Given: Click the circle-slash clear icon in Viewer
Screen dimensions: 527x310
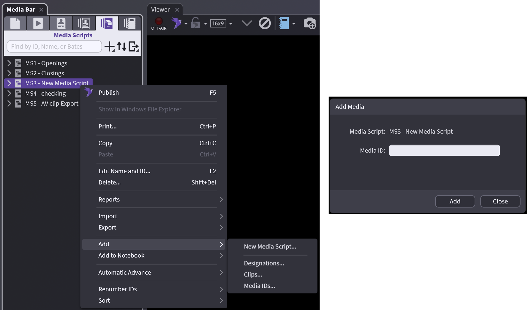Looking at the screenshot, I should click(265, 23).
